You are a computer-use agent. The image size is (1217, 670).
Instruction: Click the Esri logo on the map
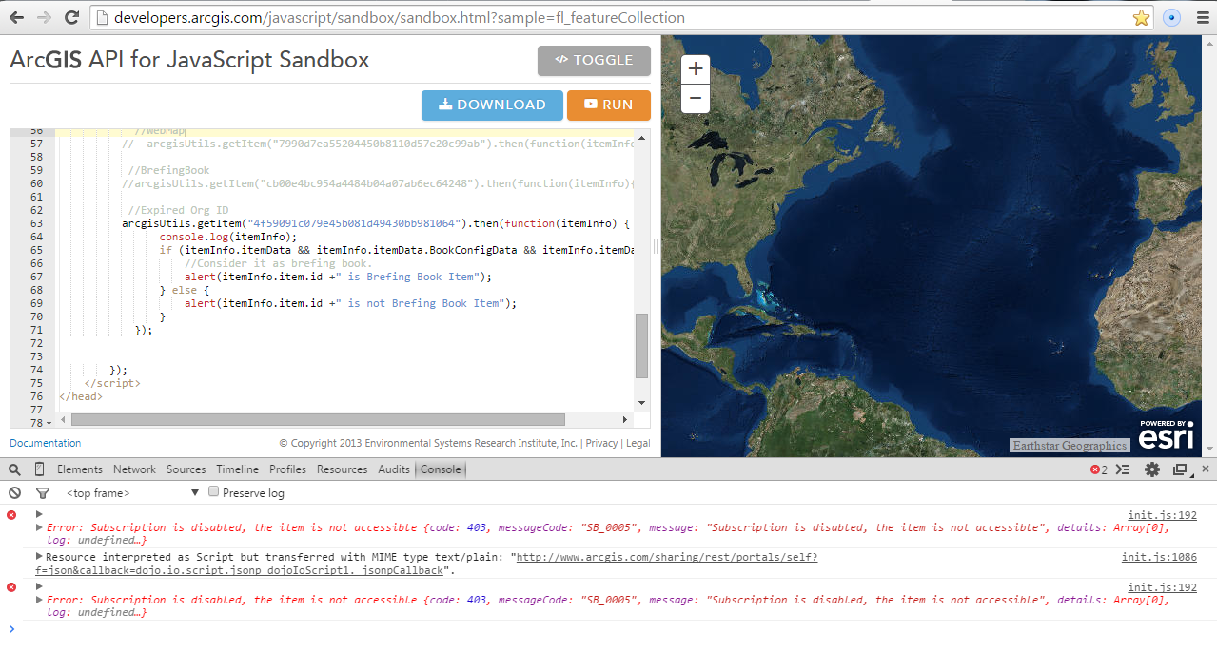1166,434
